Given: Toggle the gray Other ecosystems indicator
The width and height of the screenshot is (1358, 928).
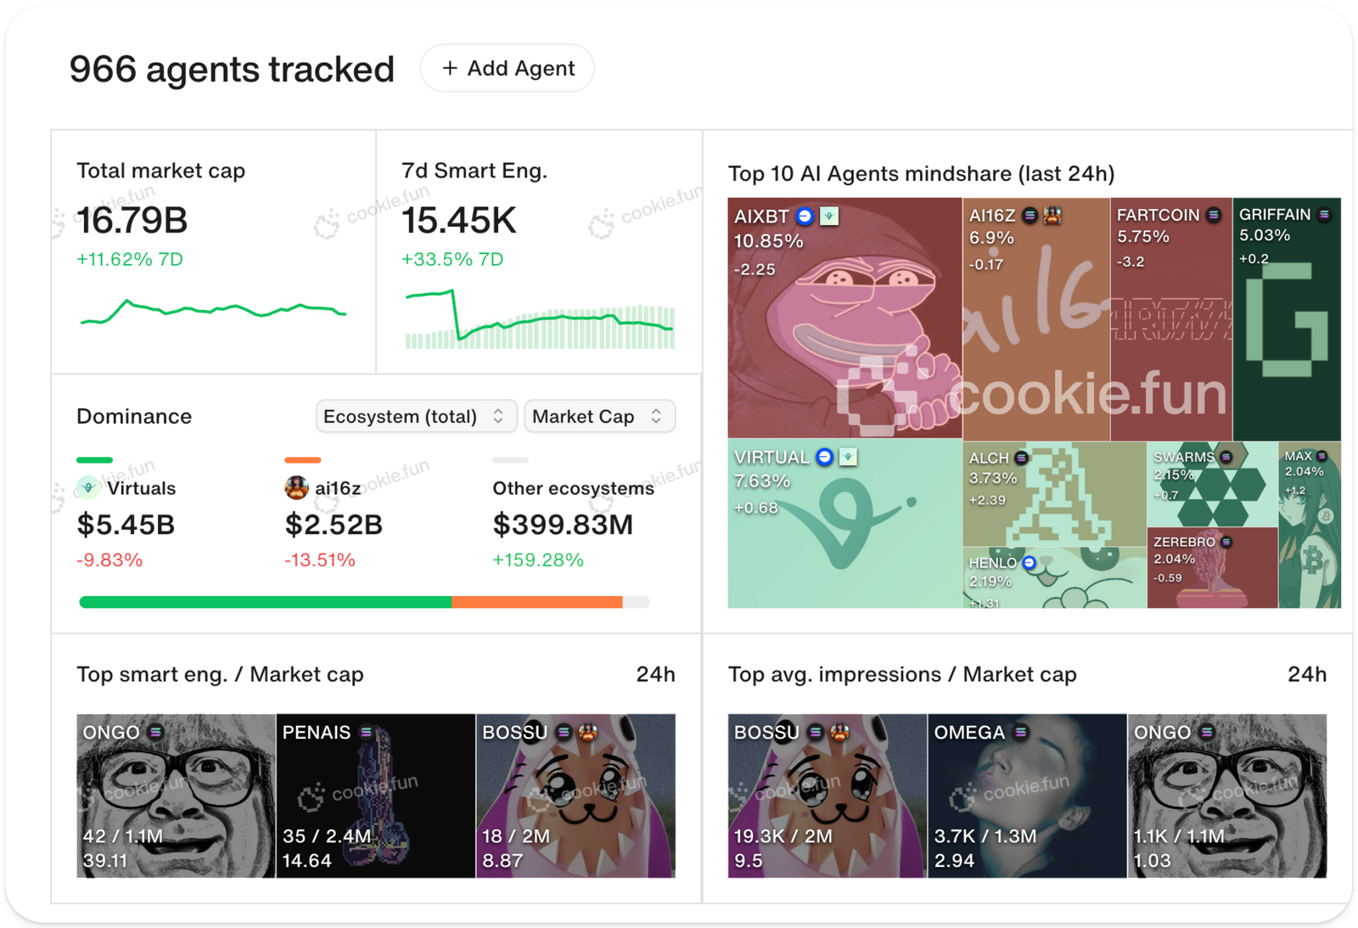Looking at the screenshot, I should click(509, 459).
